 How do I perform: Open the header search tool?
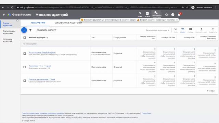[x=140, y=14]
